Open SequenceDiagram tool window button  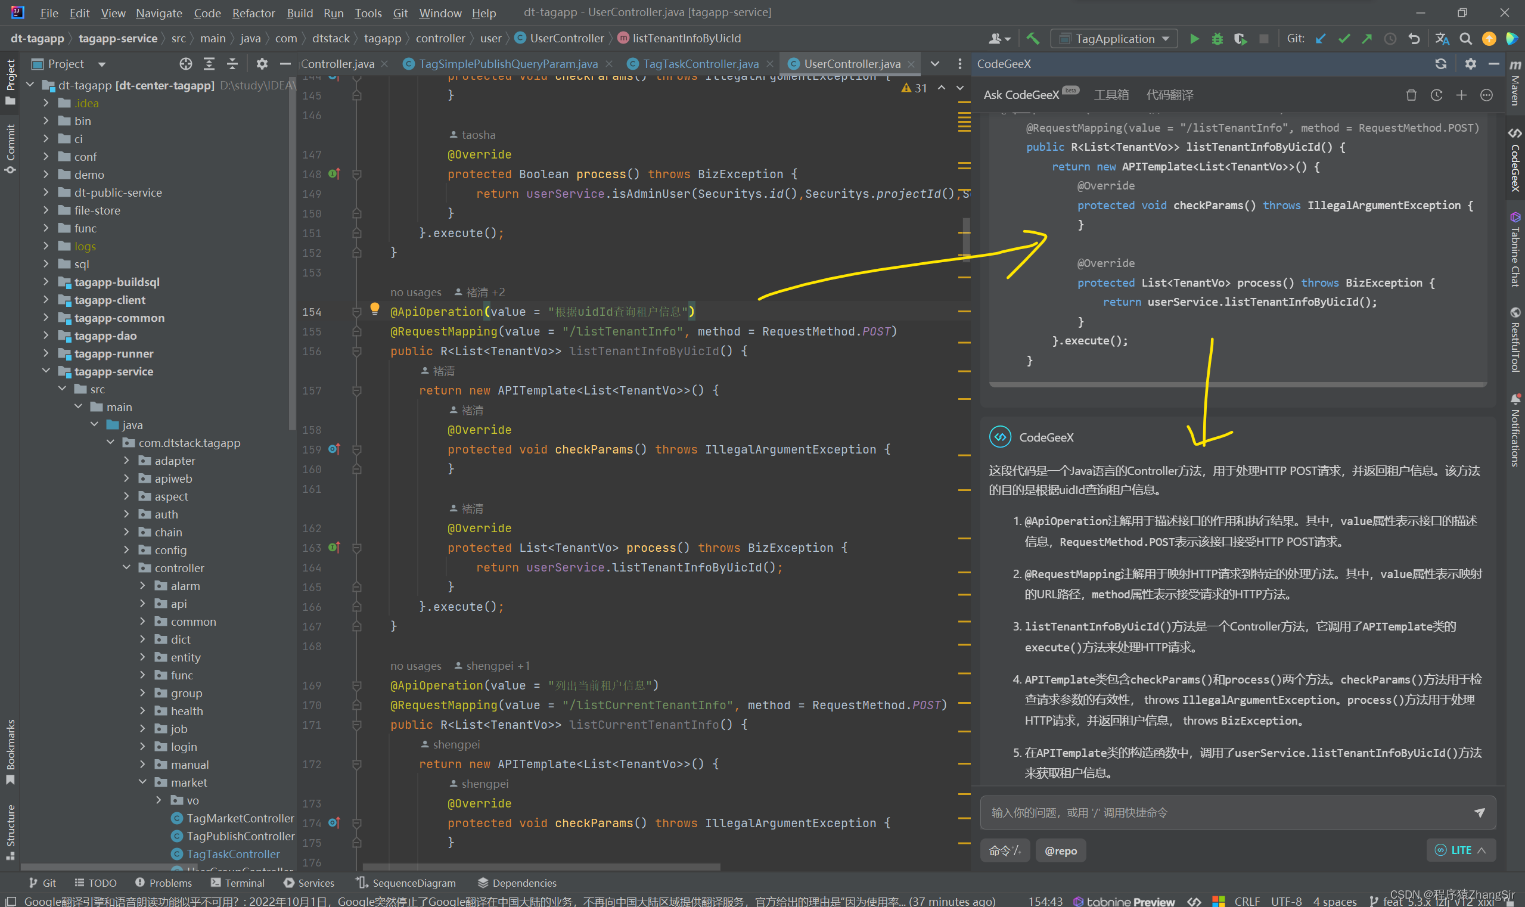point(406,883)
